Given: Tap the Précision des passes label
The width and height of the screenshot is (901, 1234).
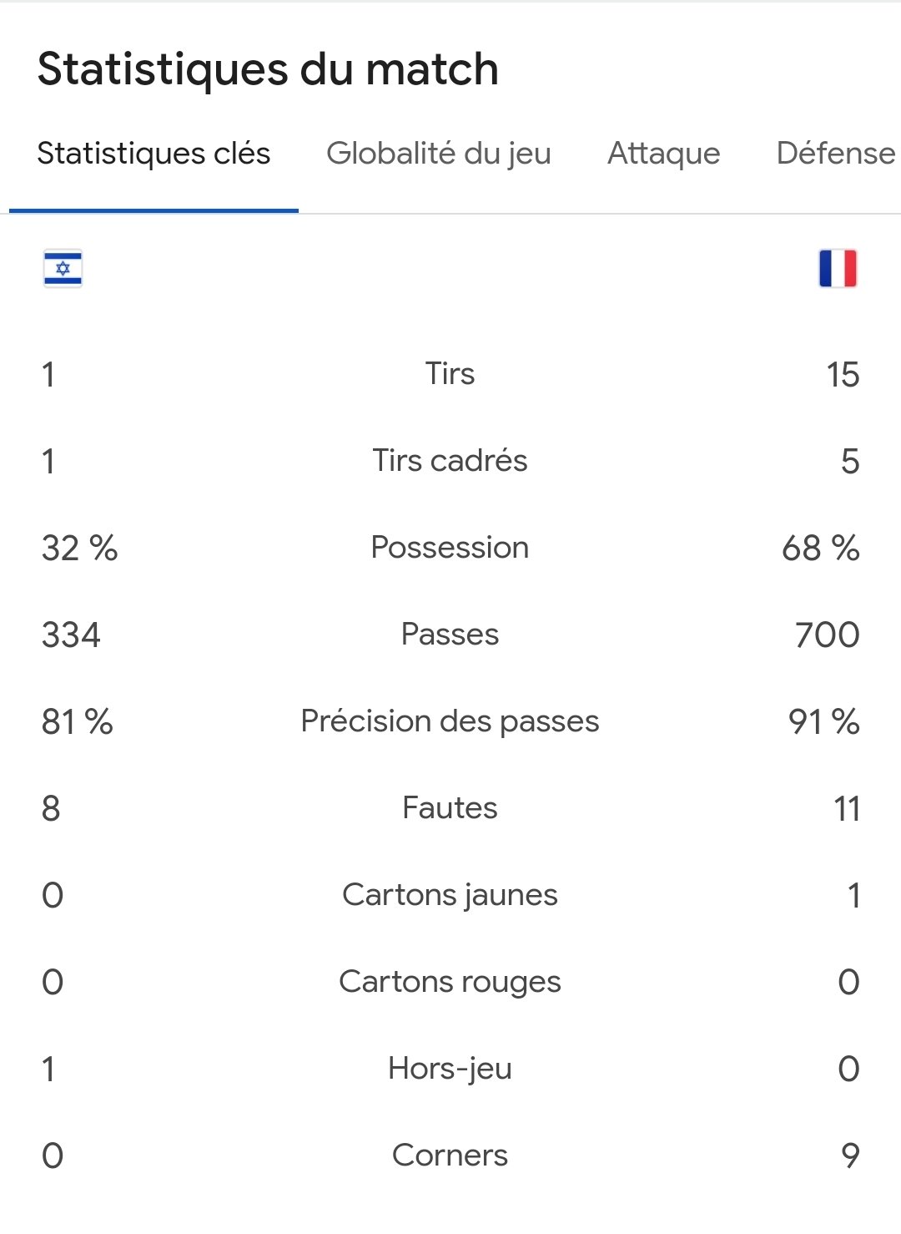Looking at the screenshot, I should tap(450, 721).
